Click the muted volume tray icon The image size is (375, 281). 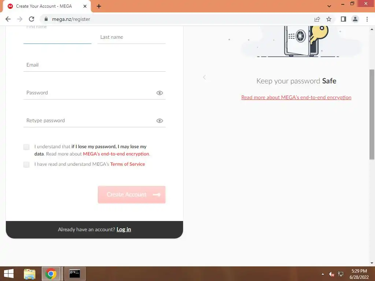tap(331, 274)
